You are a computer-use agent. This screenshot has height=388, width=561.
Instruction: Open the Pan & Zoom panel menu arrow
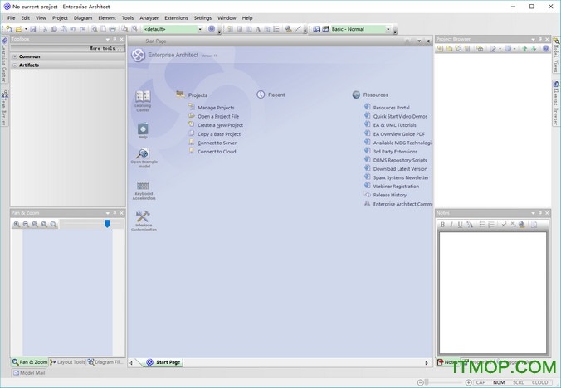[108, 213]
